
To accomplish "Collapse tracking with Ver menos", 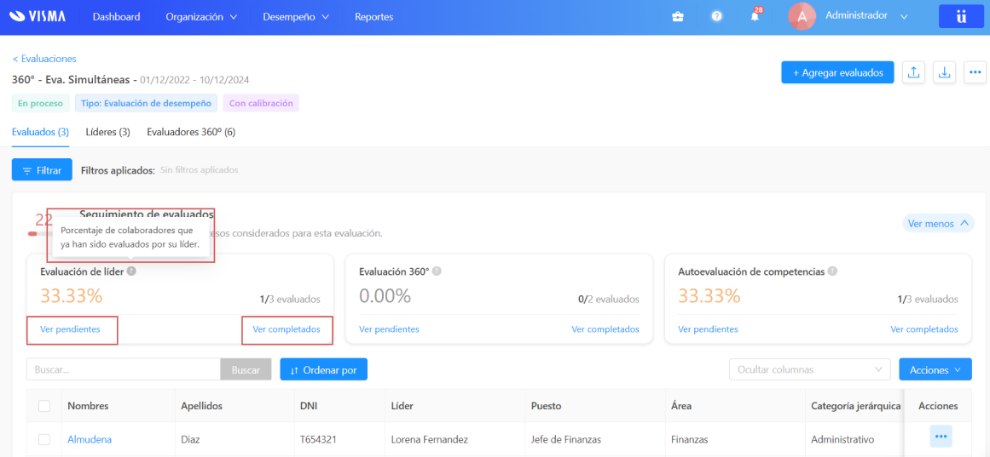I will click(x=938, y=223).
